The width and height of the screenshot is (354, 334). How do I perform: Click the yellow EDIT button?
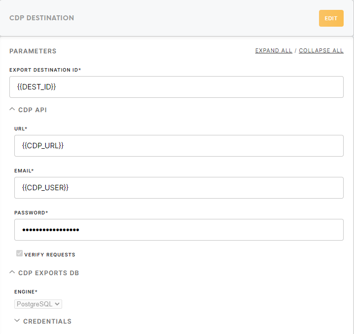pyautogui.click(x=331, y=18)
